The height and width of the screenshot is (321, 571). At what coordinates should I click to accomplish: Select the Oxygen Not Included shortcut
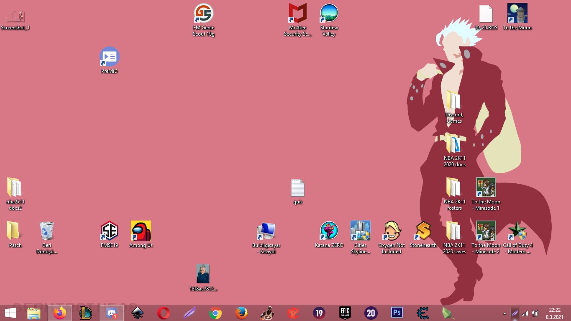392,238
